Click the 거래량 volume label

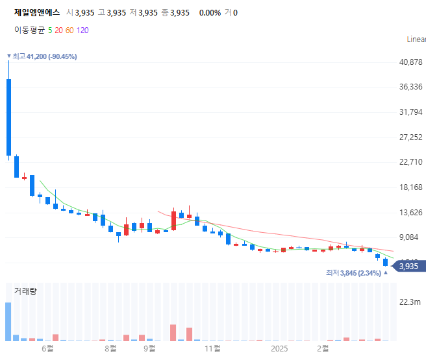point(25,291)
